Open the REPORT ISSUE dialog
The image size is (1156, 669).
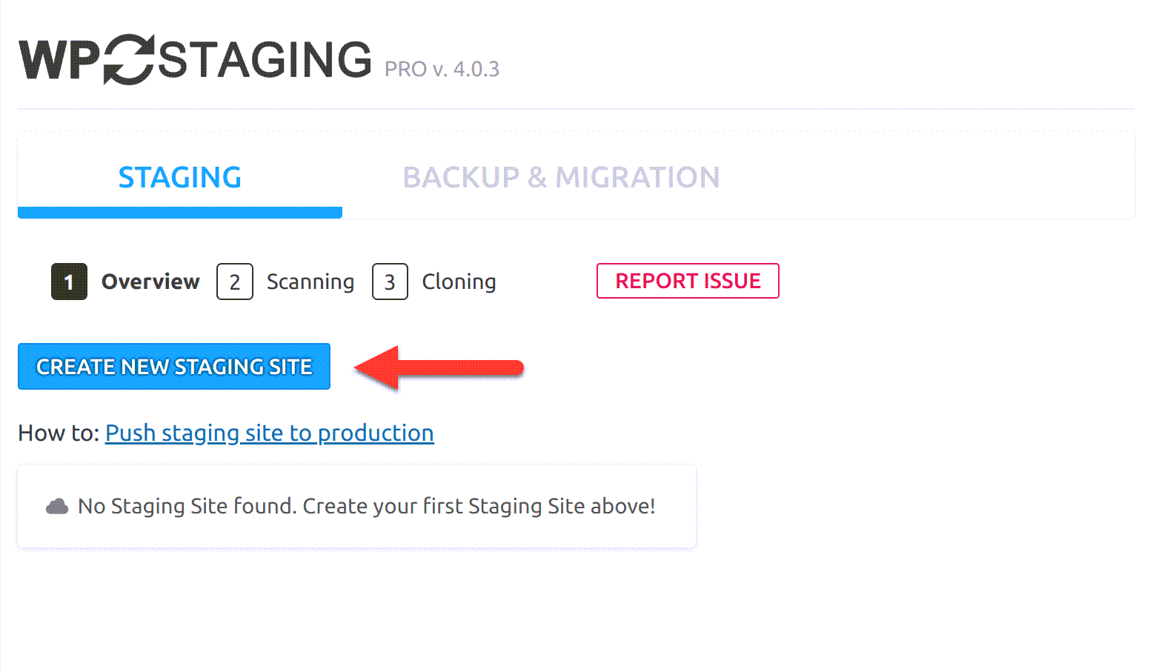[x=687, y=281]
